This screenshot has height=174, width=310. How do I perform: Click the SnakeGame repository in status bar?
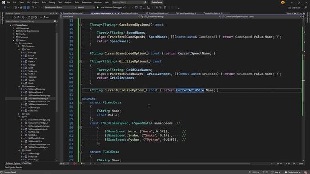pyautogui.click(x=293, y=172)
